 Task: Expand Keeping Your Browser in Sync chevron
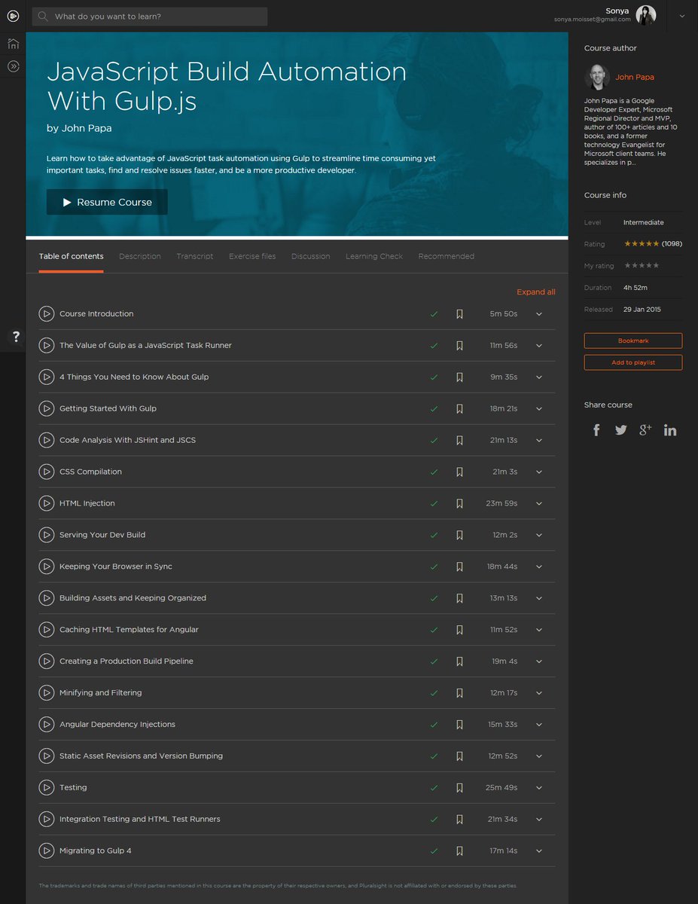coord(539,567)
